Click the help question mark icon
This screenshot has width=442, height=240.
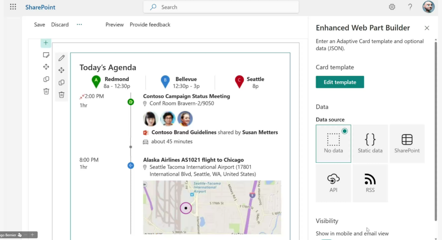click(x=410, y=7)
